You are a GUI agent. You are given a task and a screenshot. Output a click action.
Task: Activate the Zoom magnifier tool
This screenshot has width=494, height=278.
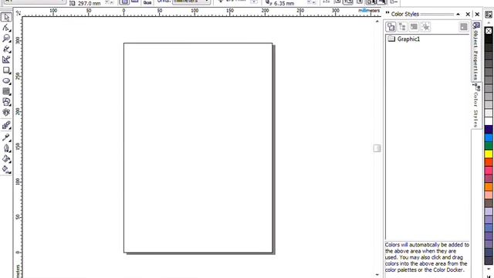point(6,39)
